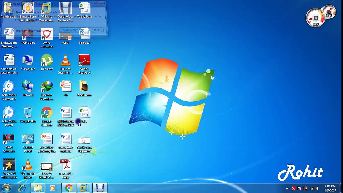Image resolution: width=343 pixels, height=193 pixels.
Task: Select the Administrator folder on the desktop
Action: tap(9, 11)
